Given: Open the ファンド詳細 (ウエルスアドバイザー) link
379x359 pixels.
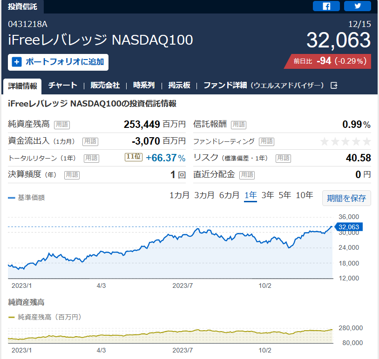Looking at the screenshot, I should 264,85.
